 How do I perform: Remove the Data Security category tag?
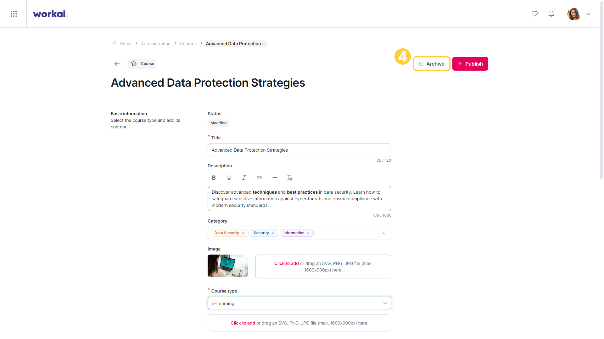coord(243,233)
